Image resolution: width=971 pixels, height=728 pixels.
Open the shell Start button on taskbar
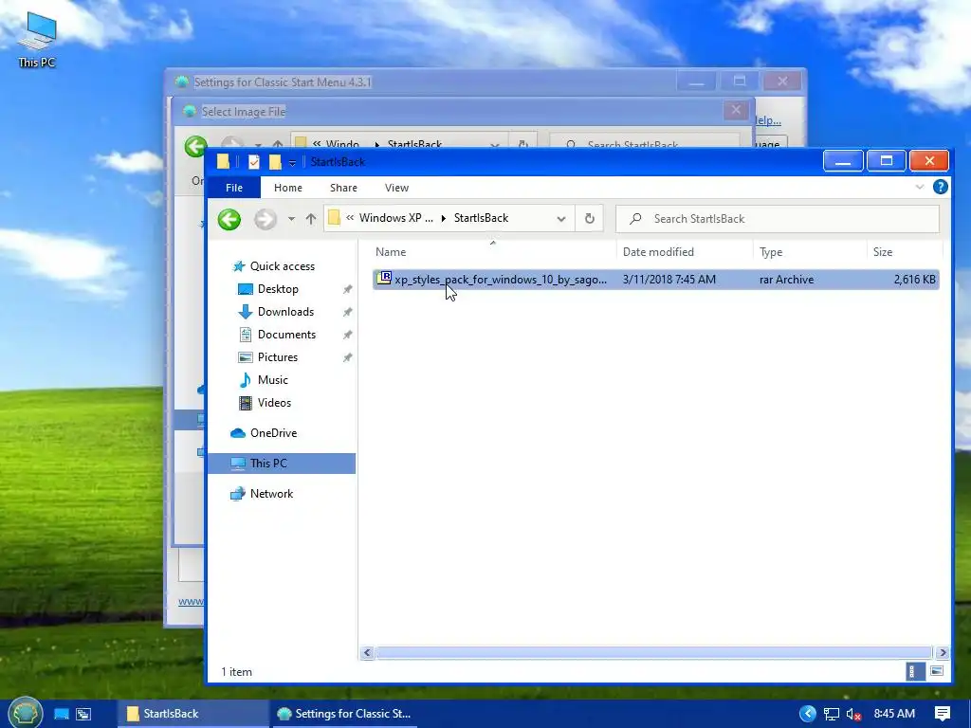point(25,713)
